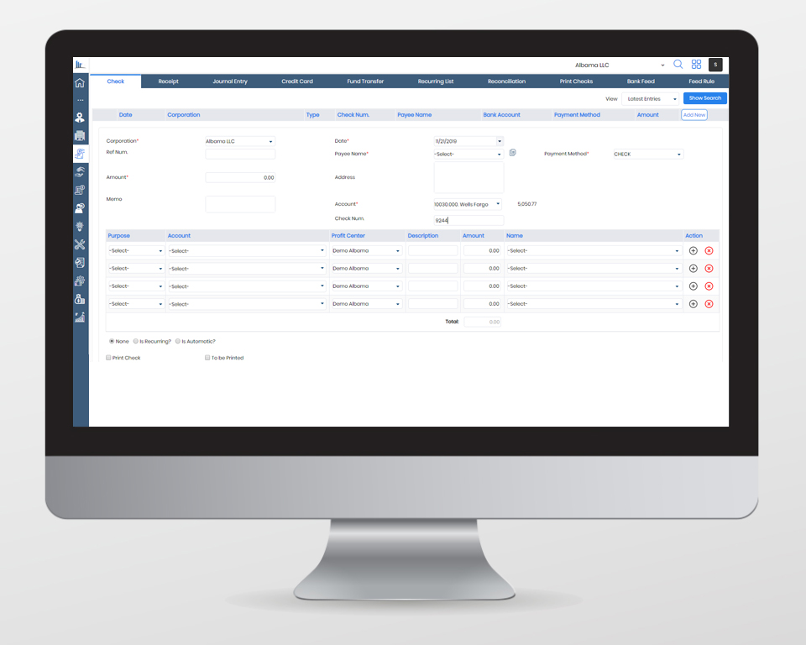This screenshot has height=645, width=806.
Task: Click the green add icon on second line item
Action: point(694,268)
